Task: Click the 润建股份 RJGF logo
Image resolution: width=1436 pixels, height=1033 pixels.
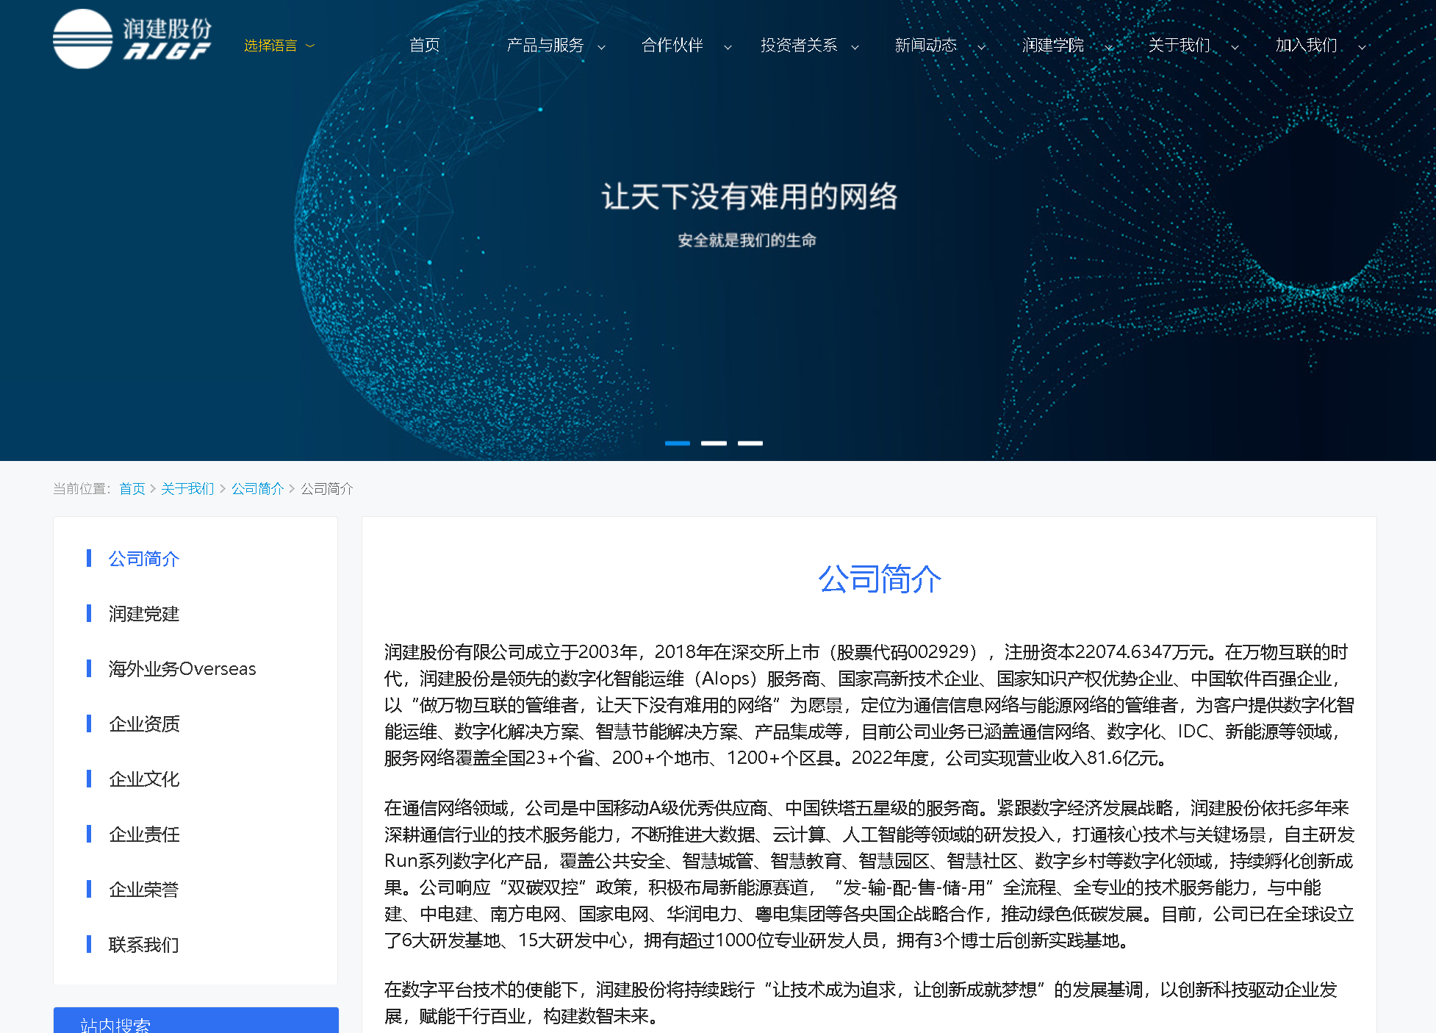Action: pos(132,40)
